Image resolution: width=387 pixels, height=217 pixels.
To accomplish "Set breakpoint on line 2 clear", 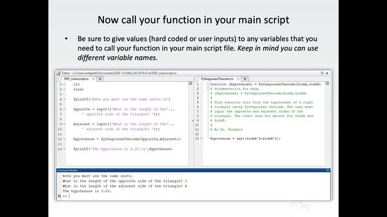I will point(64,89).
